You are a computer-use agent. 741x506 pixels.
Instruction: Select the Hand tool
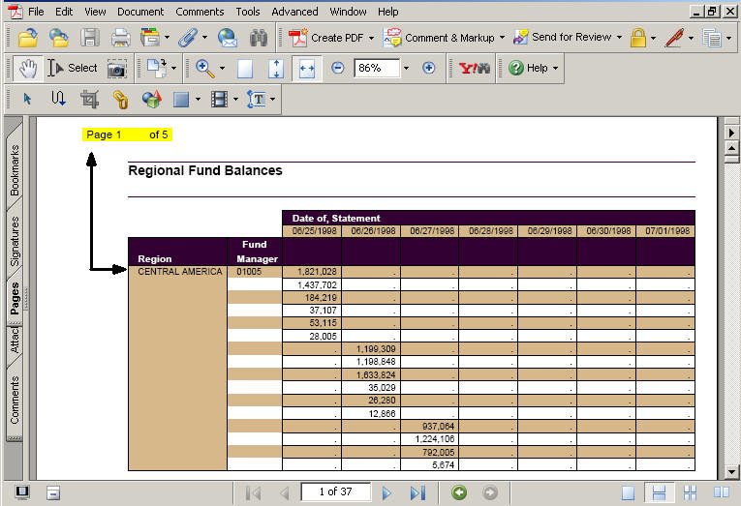click(28, 68)
